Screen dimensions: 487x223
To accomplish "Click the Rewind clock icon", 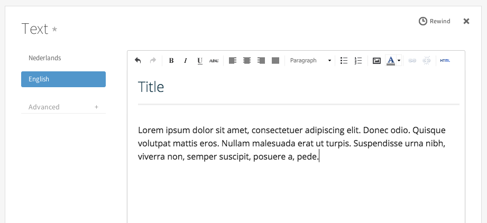I will tap(422, 21).
